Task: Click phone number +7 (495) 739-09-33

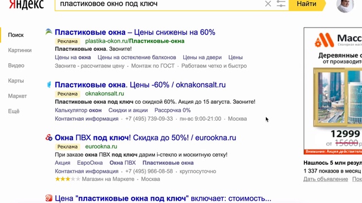Action: point(149,119)
